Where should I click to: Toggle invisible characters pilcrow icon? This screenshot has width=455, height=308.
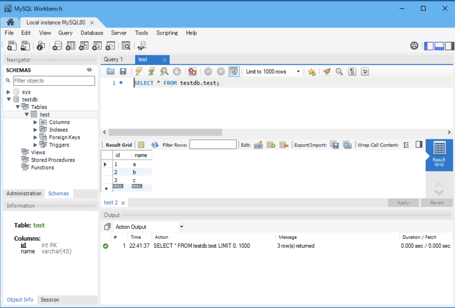click(352, 71)
